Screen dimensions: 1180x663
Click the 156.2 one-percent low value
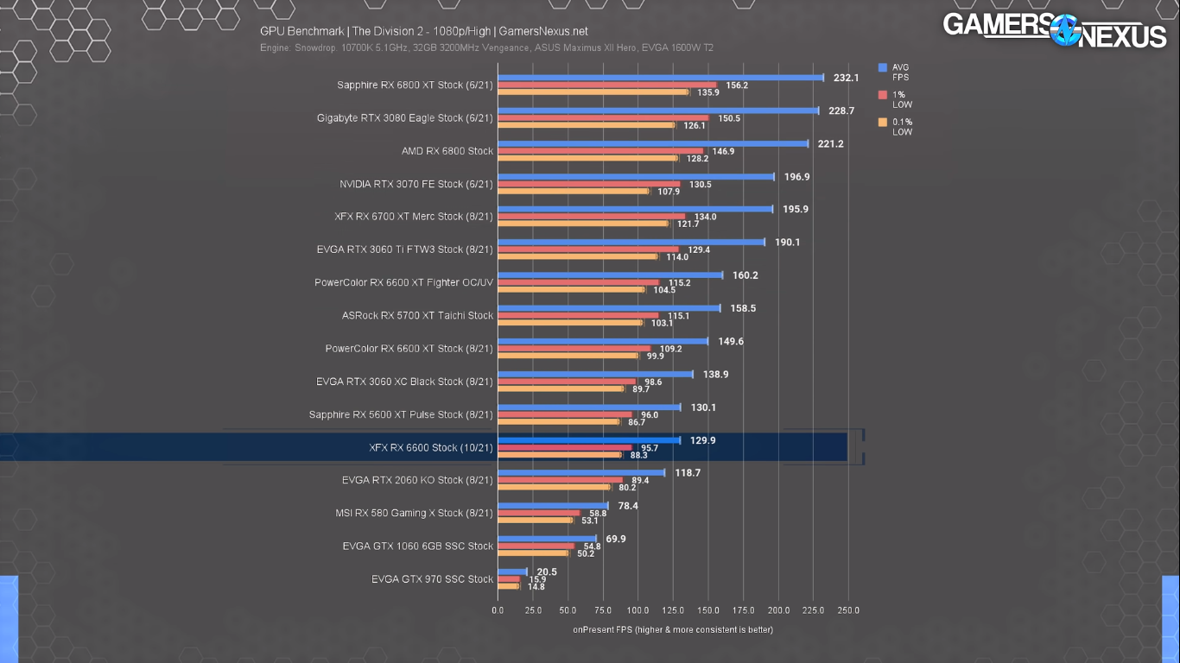[x=737, y=85]
